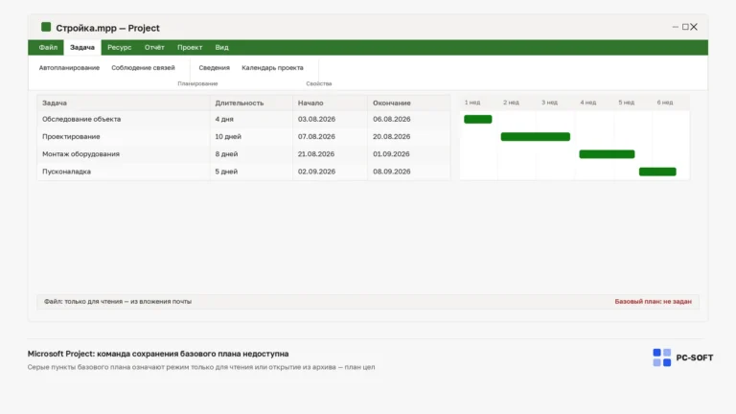Click duration cell 10 дней
Viewport: 736px width, 414px height.
pyautogui.click(x=228, y=137)
